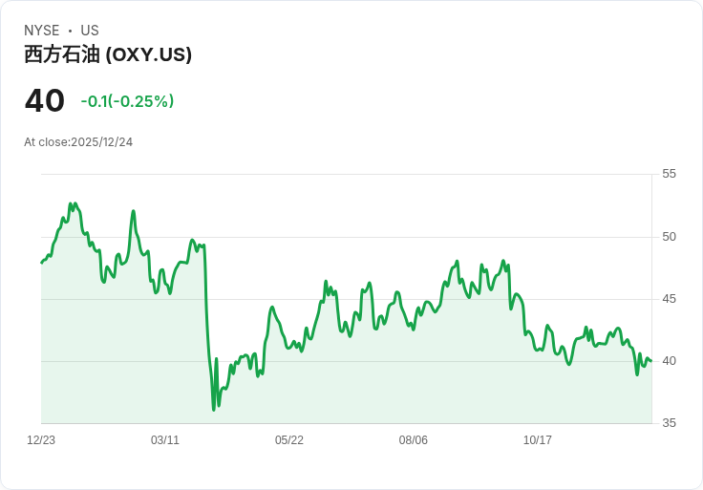The width and height of the screenshot is (703, 490).
Task: Click the 西方石油 (OXY.US) stock title
Action: 108,55
